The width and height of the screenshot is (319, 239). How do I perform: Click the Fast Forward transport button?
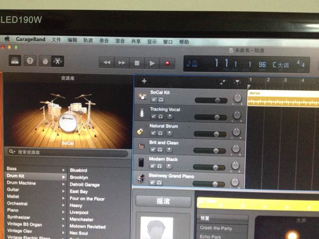pos(122,63)
